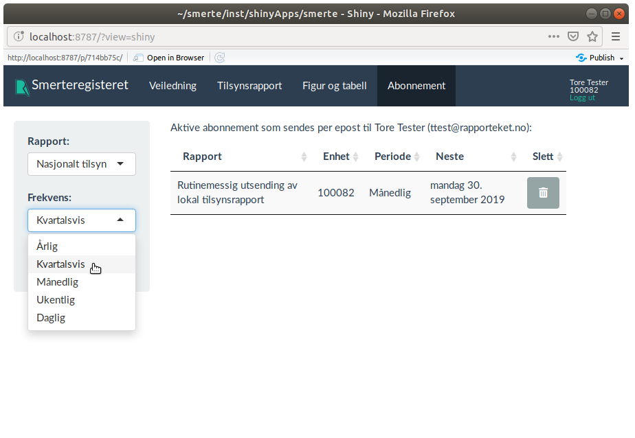Viewport: 635px width, 438px height.
Task: Bookmark this page with the star icon
Action: point(592,36)
